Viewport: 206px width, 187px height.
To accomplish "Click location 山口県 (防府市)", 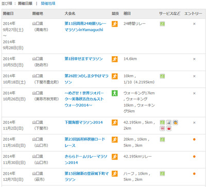I will click(x=40, y=62).
